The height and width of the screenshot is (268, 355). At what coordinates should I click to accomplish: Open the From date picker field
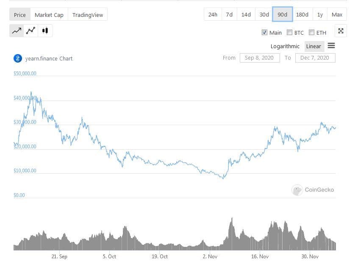(259, 58)
